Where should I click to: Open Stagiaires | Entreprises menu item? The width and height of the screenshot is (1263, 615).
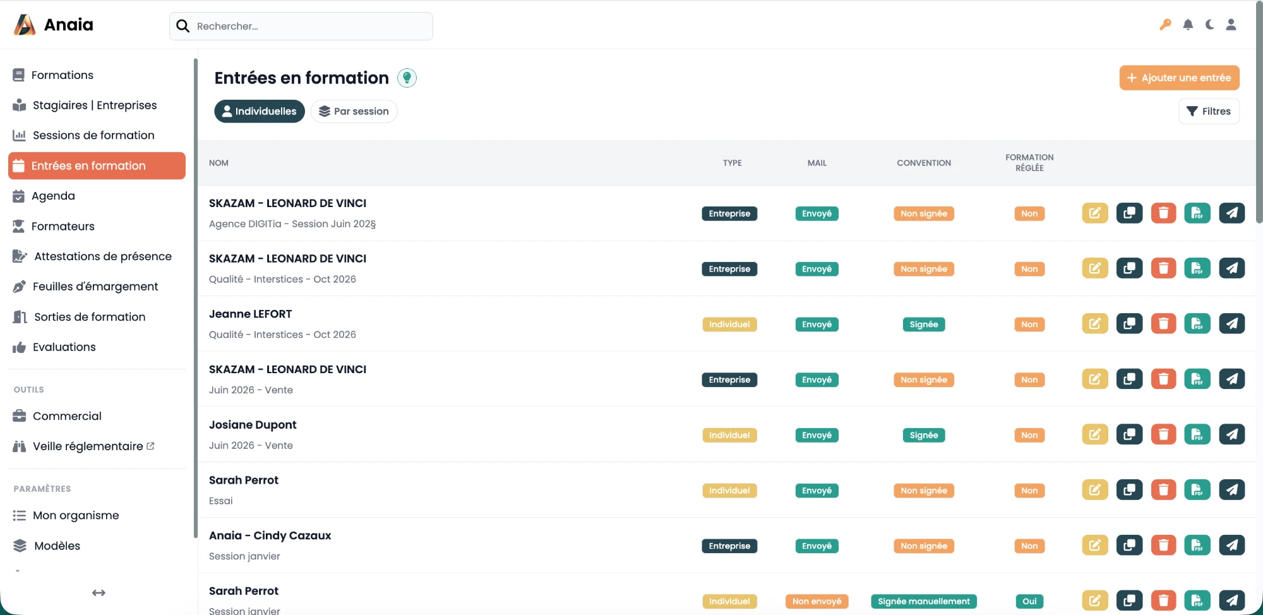pos(97,105)
